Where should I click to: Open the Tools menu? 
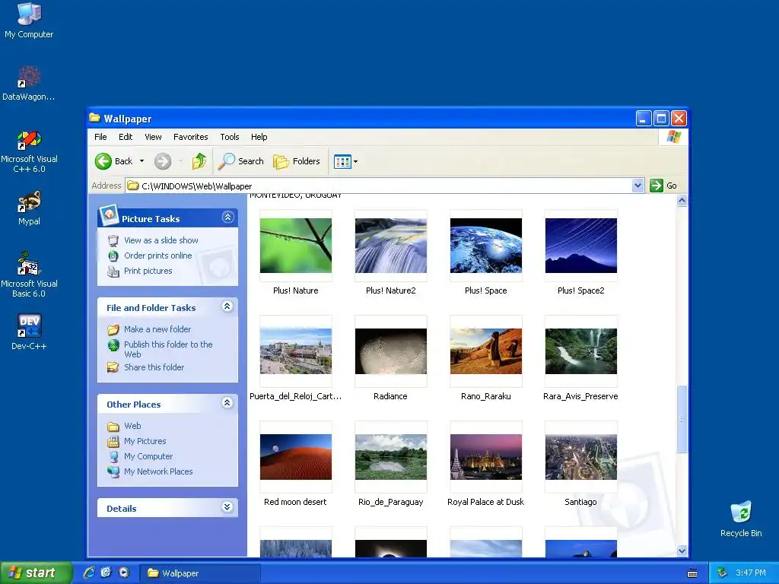230,137
